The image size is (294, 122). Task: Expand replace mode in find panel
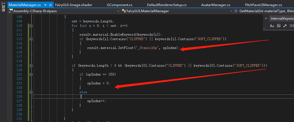coord(266,19)
